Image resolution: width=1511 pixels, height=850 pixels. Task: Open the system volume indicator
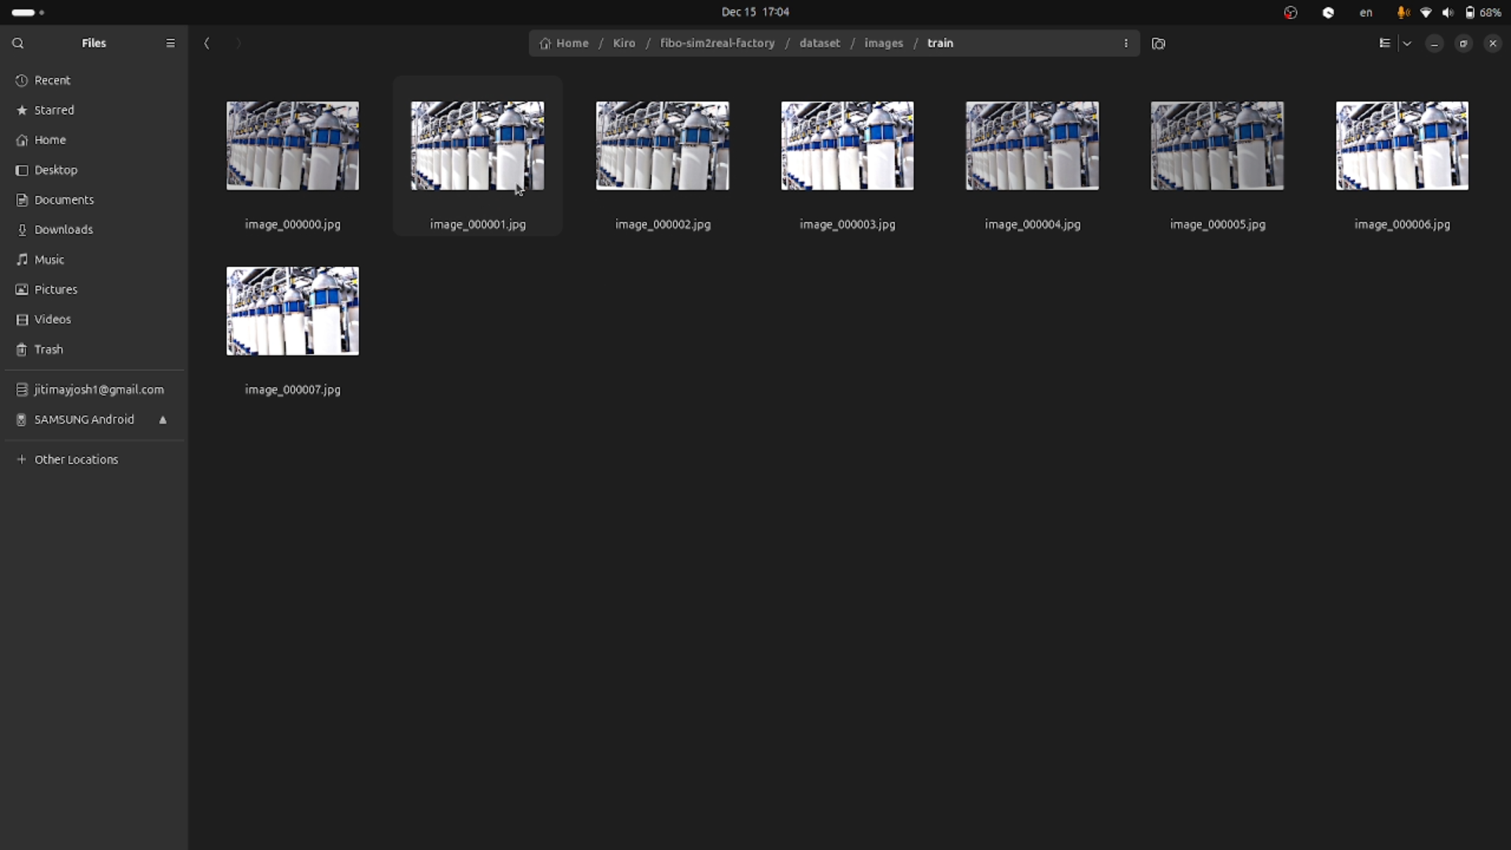coord(1448,13)
